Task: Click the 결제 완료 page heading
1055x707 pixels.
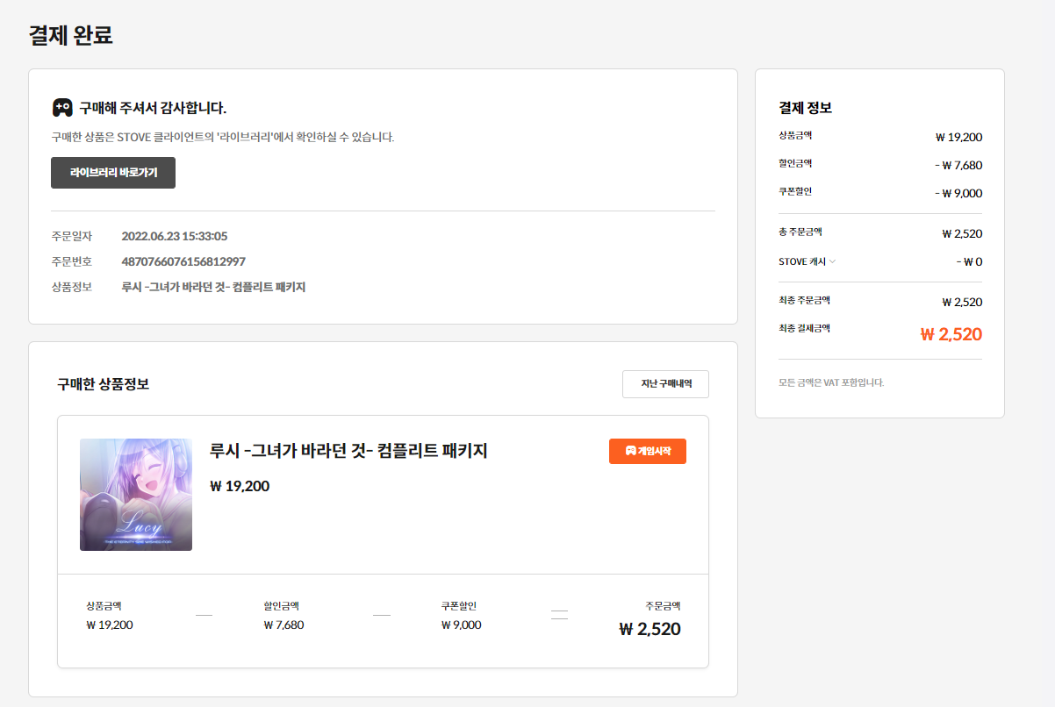Action: [71, 35]
